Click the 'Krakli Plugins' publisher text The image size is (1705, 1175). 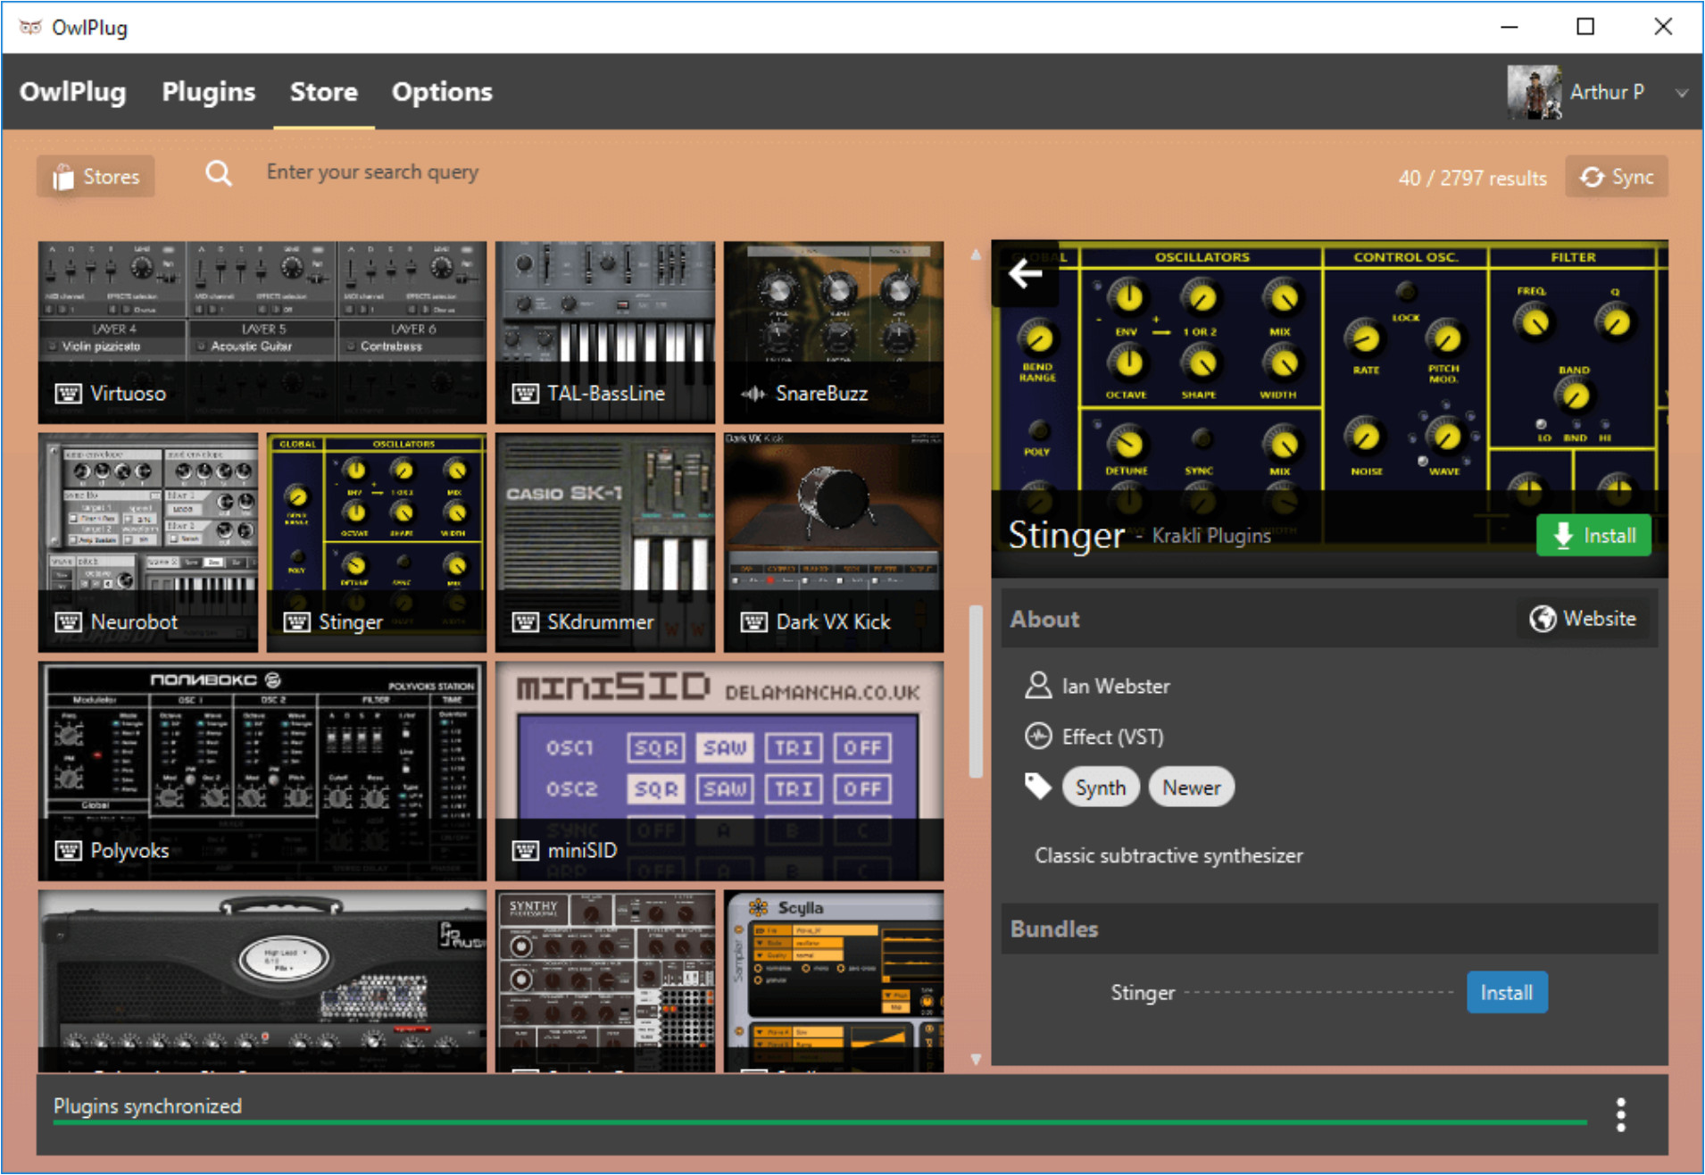tap(1211, 536)
